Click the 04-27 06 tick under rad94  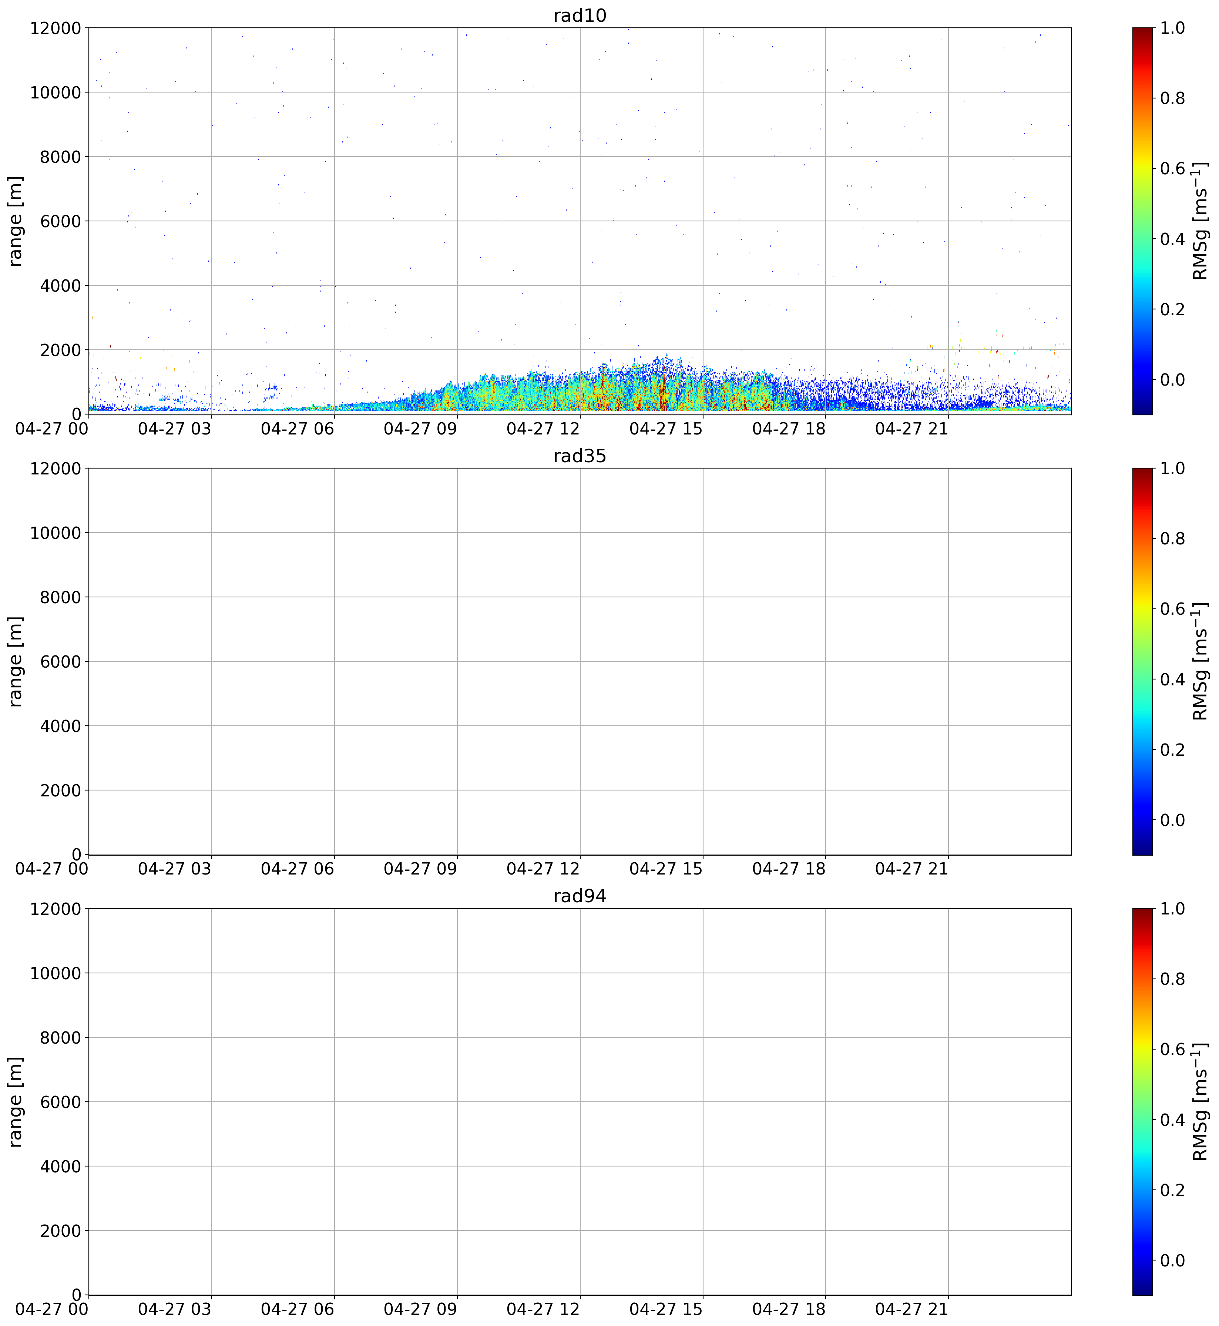[x=298, y=1309]
